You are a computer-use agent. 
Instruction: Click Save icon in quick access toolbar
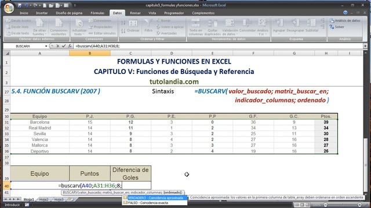click(20, 5)
